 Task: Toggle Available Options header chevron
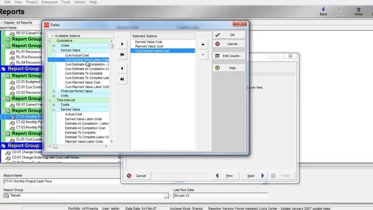52,36
